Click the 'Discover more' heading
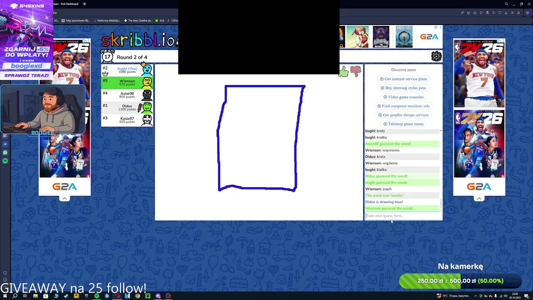 pos(403,70)
